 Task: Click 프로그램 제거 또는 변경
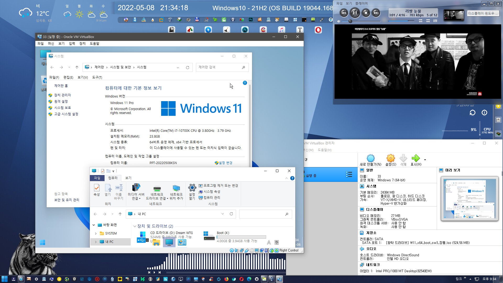[218, 186]
